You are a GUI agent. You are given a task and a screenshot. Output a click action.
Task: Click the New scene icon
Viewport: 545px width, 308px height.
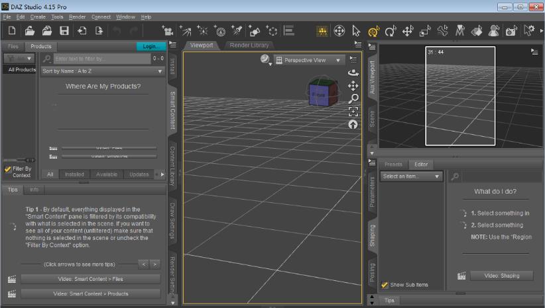12,31
